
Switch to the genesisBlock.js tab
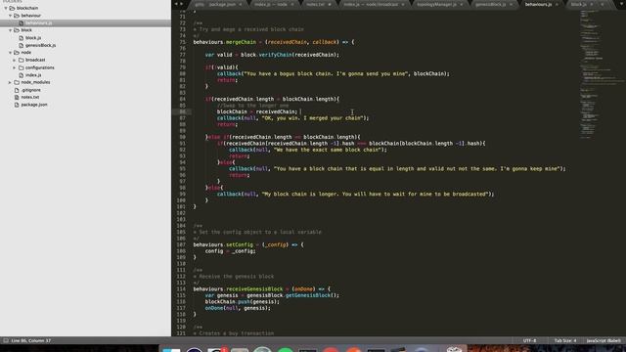pyautogui.click(x=491, y=4)
